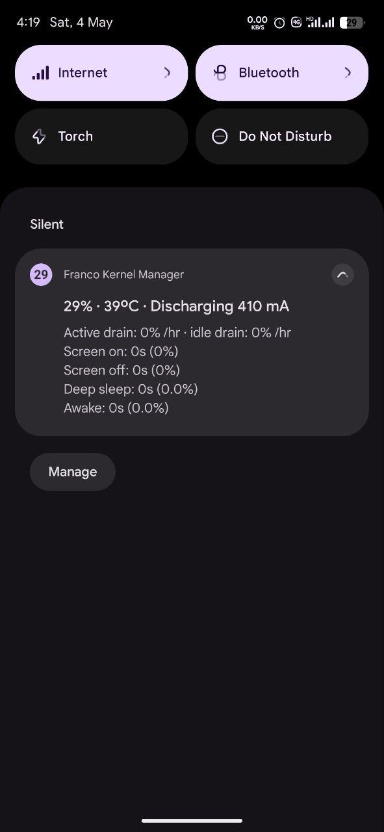Open the Discharging 410 mA battery notification

click(192, 342)
